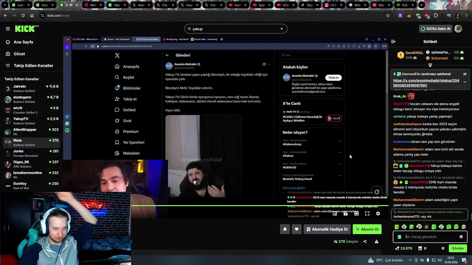Open chat settings gear near Gönder
Screen dimensions: 472x265
coord(443,248)
